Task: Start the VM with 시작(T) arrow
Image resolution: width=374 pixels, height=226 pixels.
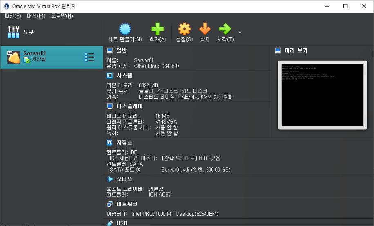Action: click(x=225, y=29)
